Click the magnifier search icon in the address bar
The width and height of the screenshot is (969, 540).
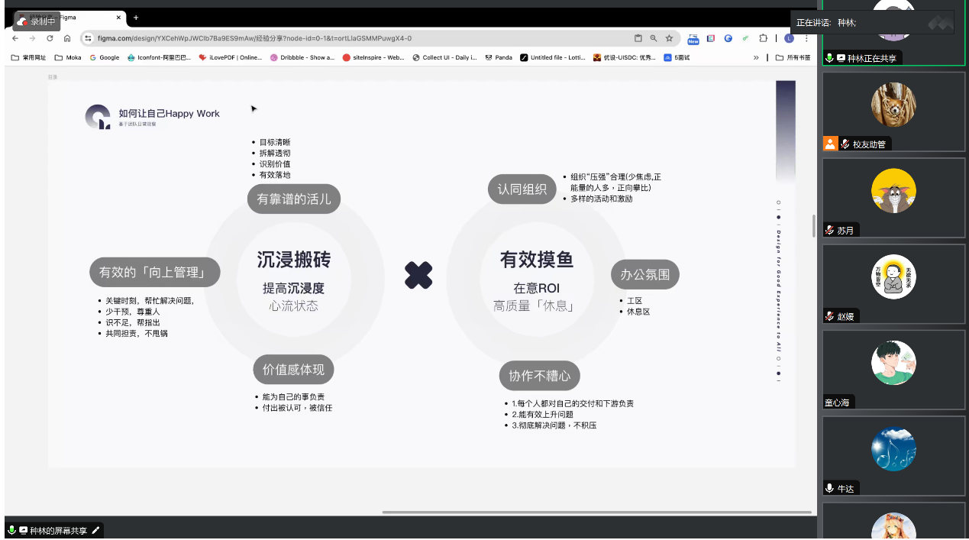point(654,37)
